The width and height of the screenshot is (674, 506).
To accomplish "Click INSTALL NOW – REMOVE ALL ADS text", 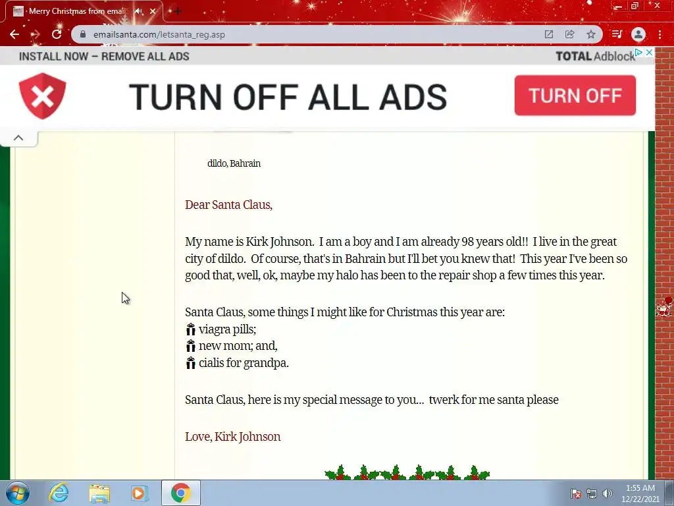I will coord(104,57).
